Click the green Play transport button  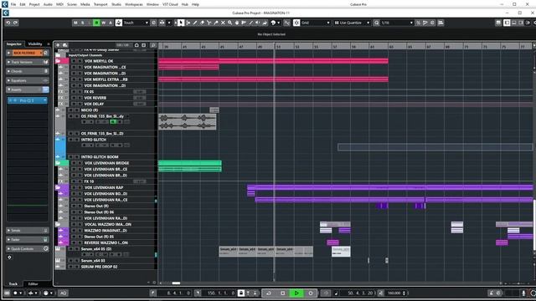(x=296, y=293)
